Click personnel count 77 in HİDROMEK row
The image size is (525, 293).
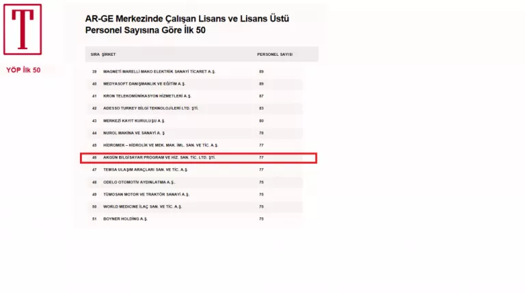pyautogui.click(x=261, y=146)
